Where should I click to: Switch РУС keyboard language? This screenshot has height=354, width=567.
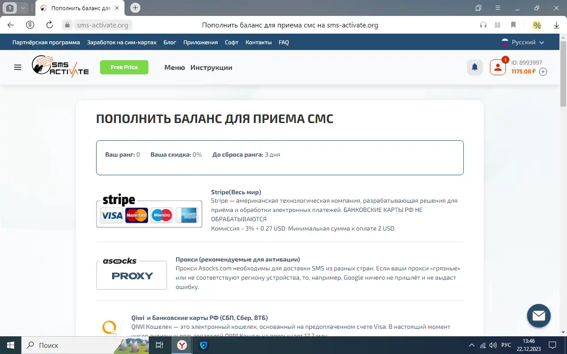click(506, 345)
